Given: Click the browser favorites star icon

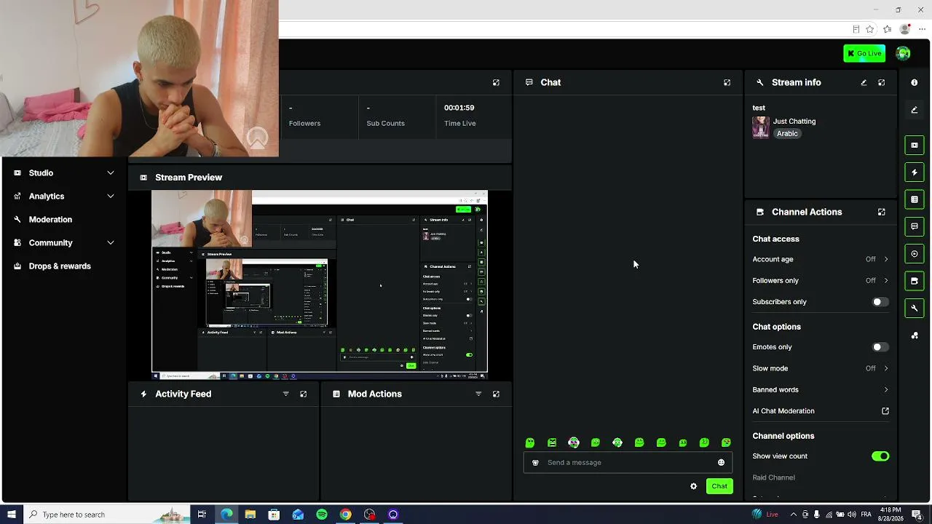Looking at the screenshot, I should coord(869,29).
